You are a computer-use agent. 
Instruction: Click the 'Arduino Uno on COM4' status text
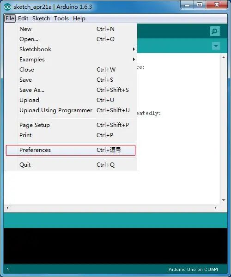coord(193,270)
